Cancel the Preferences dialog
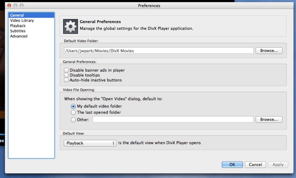 (x=255, y=165)
